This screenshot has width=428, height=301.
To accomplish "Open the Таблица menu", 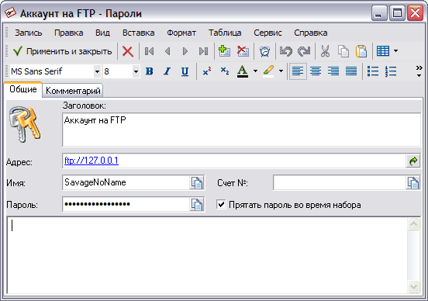I will 225,33.
